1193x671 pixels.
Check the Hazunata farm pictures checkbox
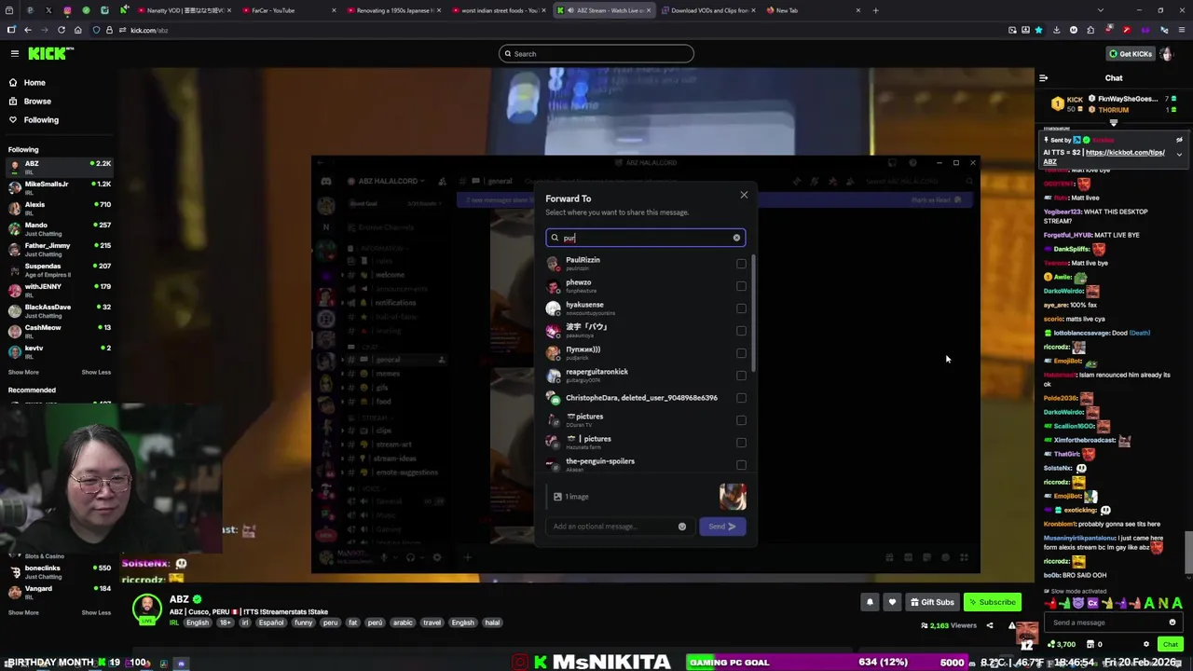pyautogui.click(x=741, y=443)
